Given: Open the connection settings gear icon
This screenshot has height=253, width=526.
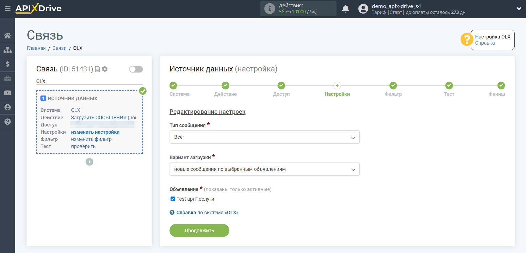Looking at the screenshot, I should [x=105, y=69].
